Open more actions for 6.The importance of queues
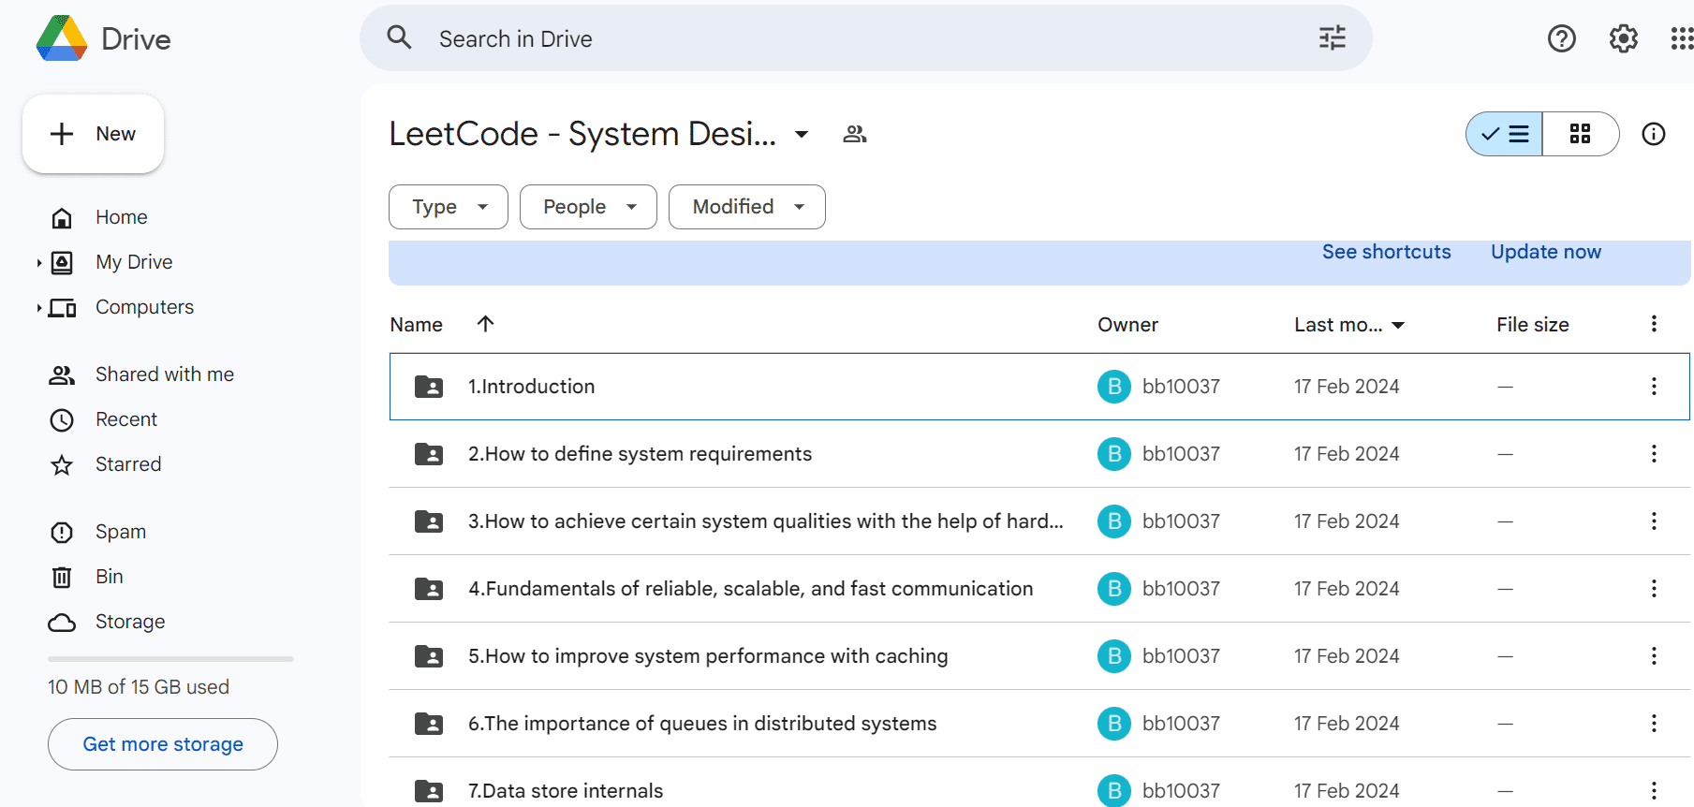1694x807 pixels. 1654,724
